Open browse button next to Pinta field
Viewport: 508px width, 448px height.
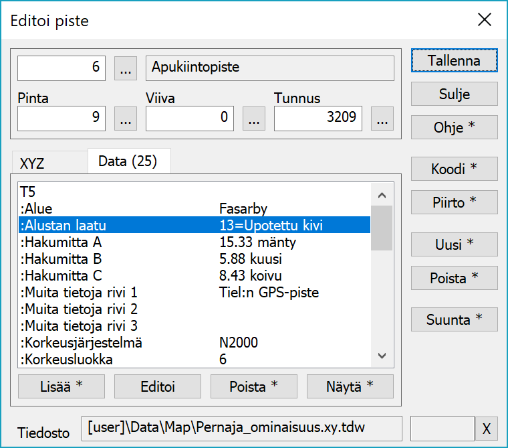coord(126,119)
